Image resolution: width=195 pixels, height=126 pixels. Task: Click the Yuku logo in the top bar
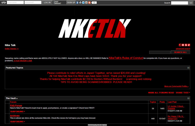3,3
